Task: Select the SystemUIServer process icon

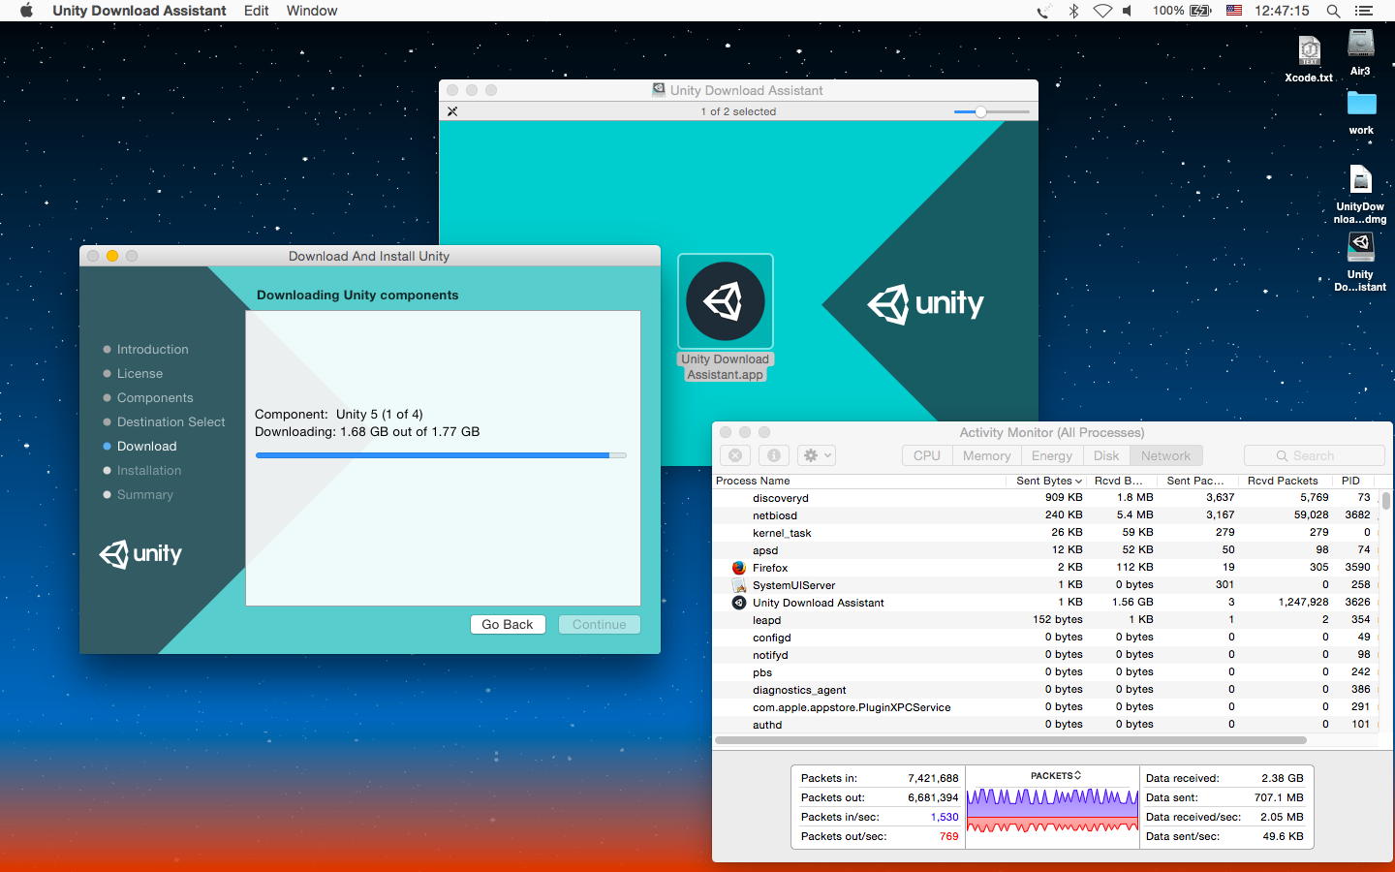Action: 739,585
